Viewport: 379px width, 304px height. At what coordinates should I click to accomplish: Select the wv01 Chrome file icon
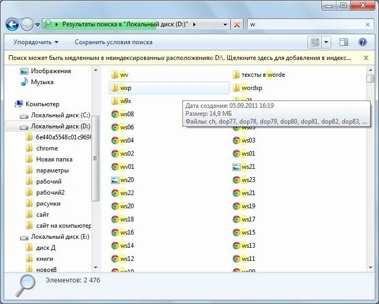(115, 166)
